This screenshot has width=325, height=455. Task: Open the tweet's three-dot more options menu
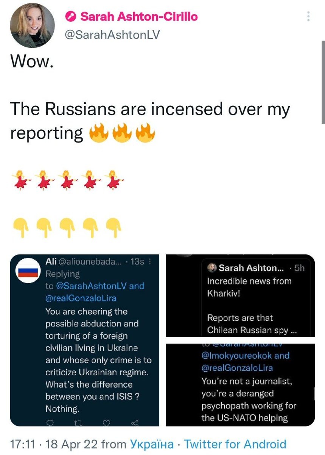point(309,16)
